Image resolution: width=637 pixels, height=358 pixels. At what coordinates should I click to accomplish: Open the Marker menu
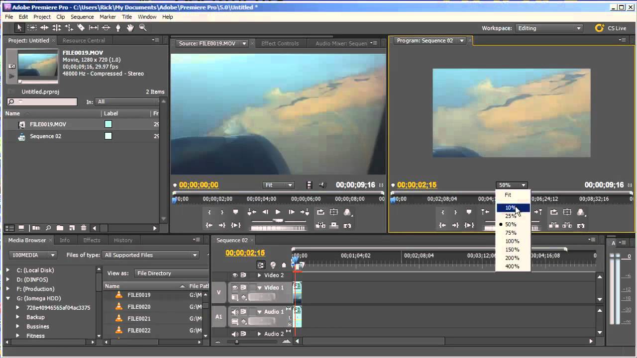coord(107,17)
